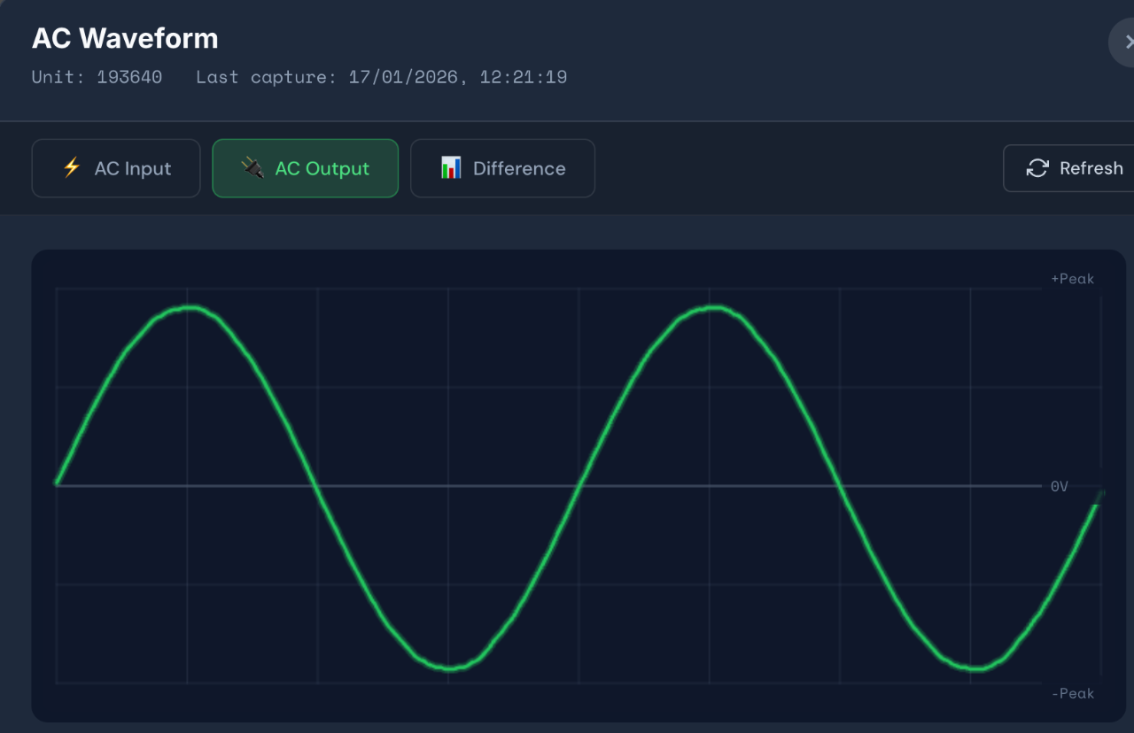Click the second positive peak of the waveform

click(x=714, y=308)
